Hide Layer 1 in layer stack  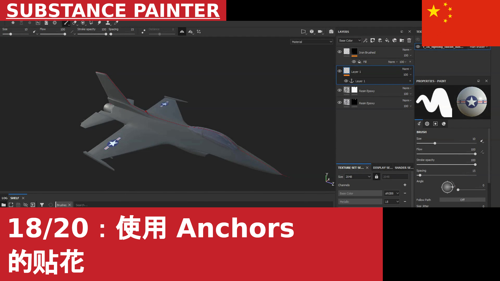tap(340, 71)
